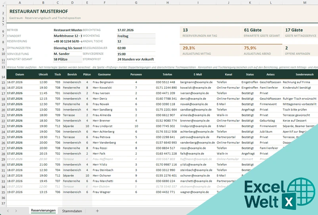Click the 29,3% Auslastung Mittag value
The width and height of the screenshot is (318, 215).
(x=189, y=48)
